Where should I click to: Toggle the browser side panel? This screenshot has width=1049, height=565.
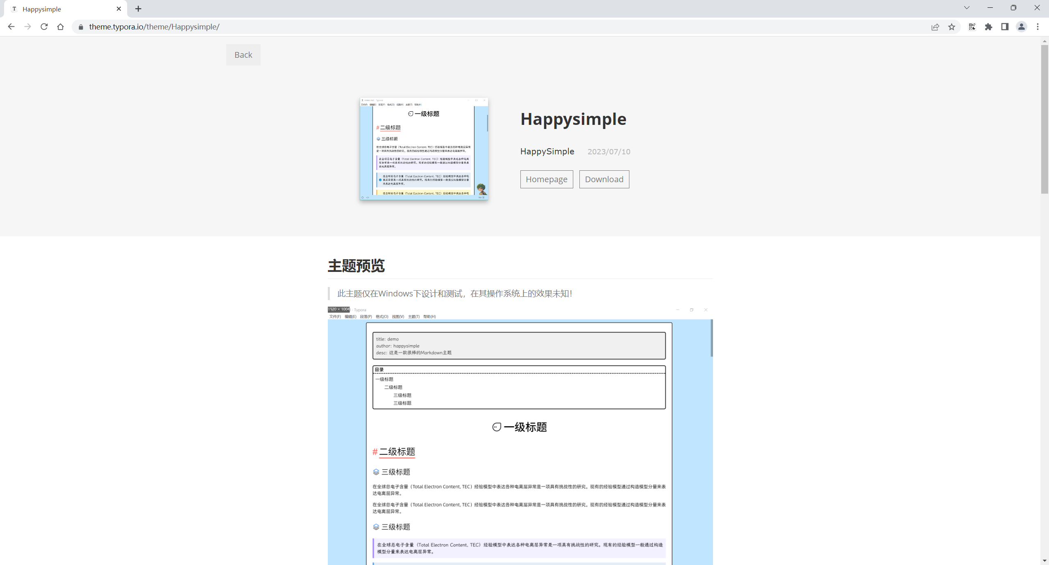point(1005,27)
